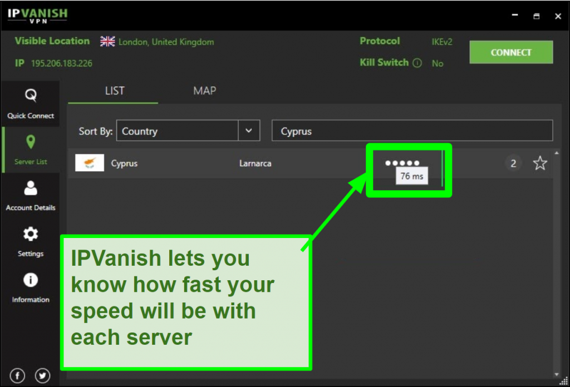Viewport: 570px width, 387px height.
Task: Click the IP address 195.206.183.226
Action: tap(61, 63)
